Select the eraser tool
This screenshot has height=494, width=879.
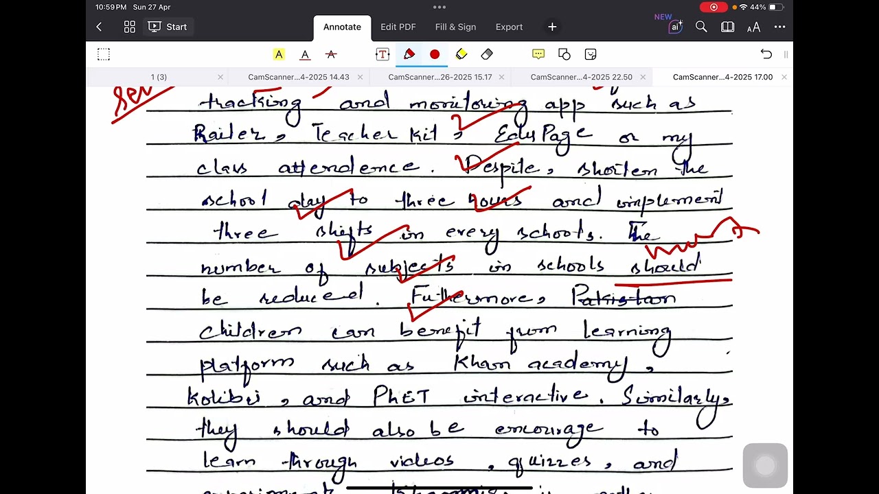(487, 54)
